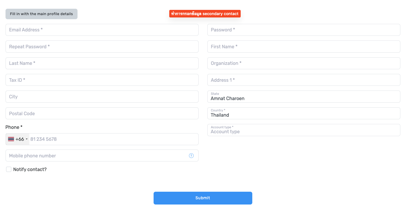This screenshot has width=414, height=208.
Task: Click the Postal Code field
Action: pos(102,113)
